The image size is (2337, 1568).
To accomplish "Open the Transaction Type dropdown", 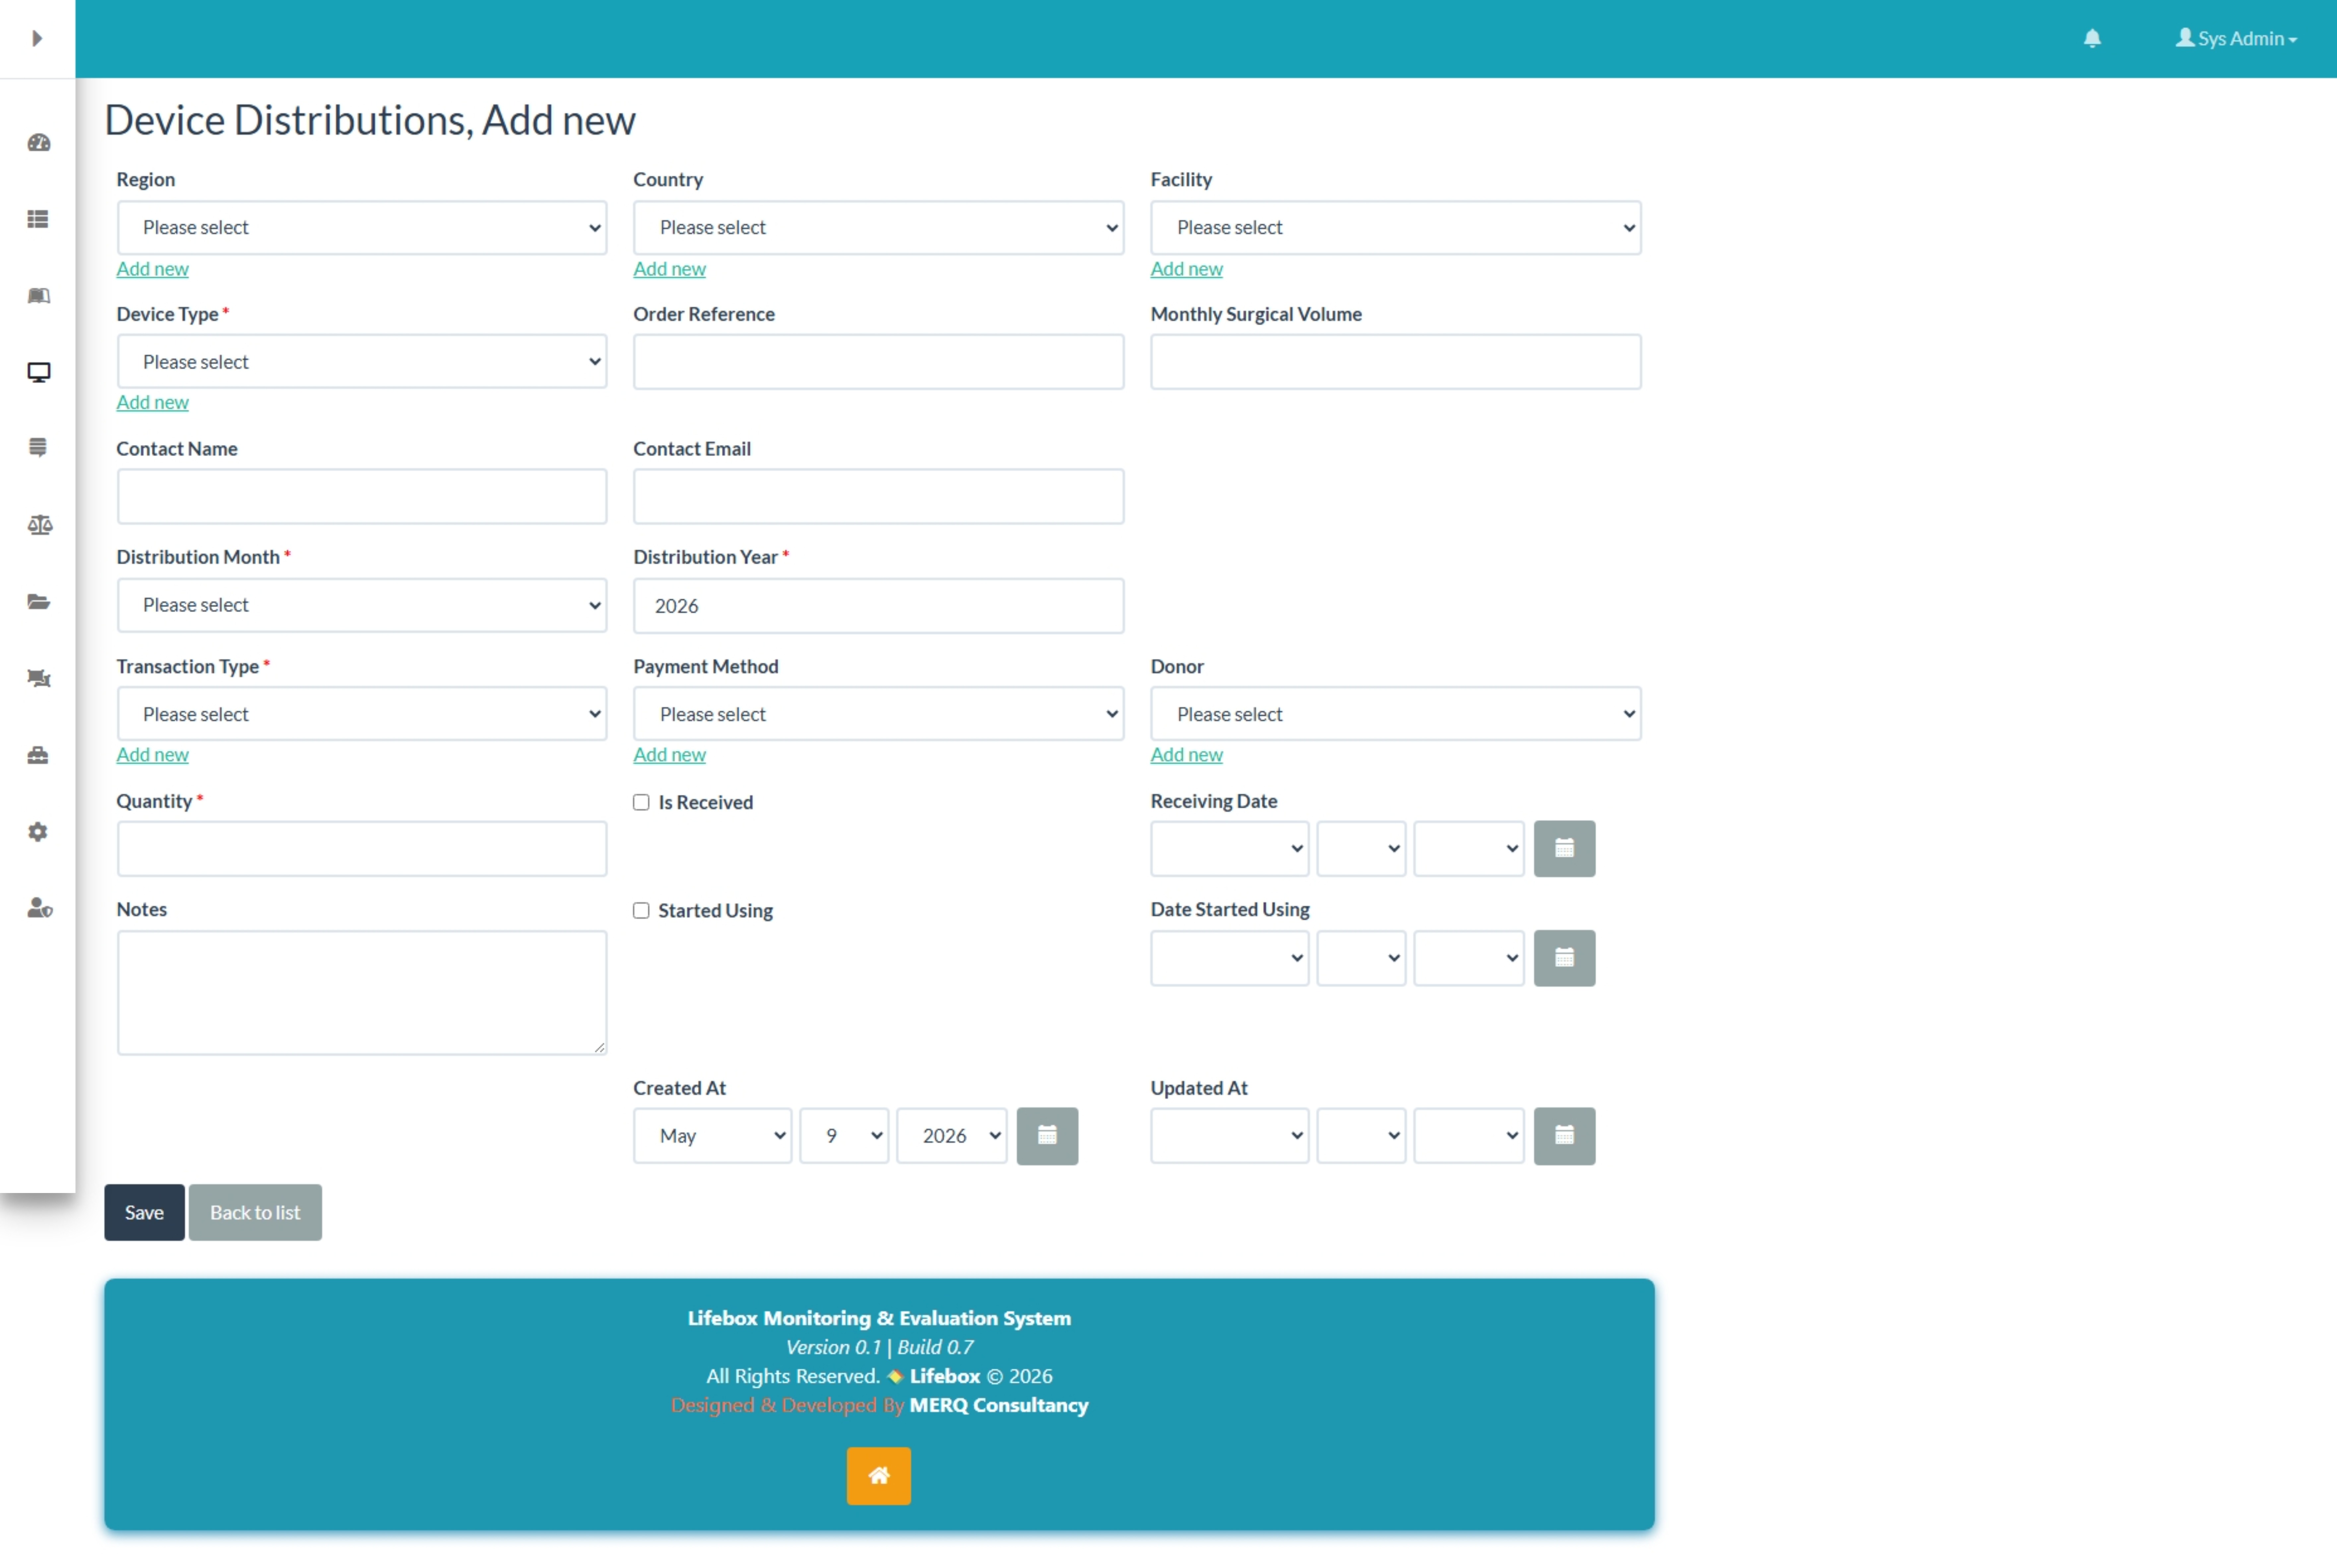I will click(362, 714).
